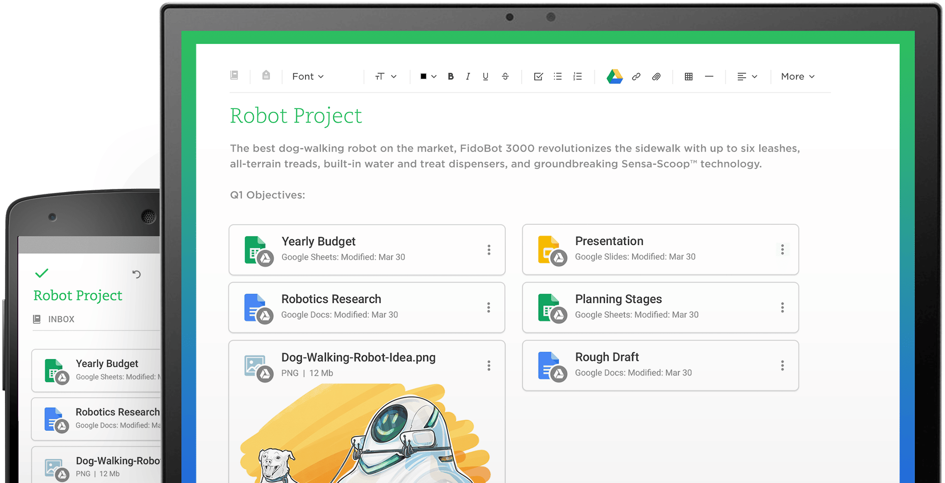The image size is (945, 483).
Task: Open options menu for Rough Draft
Action: tap(782, 365)
